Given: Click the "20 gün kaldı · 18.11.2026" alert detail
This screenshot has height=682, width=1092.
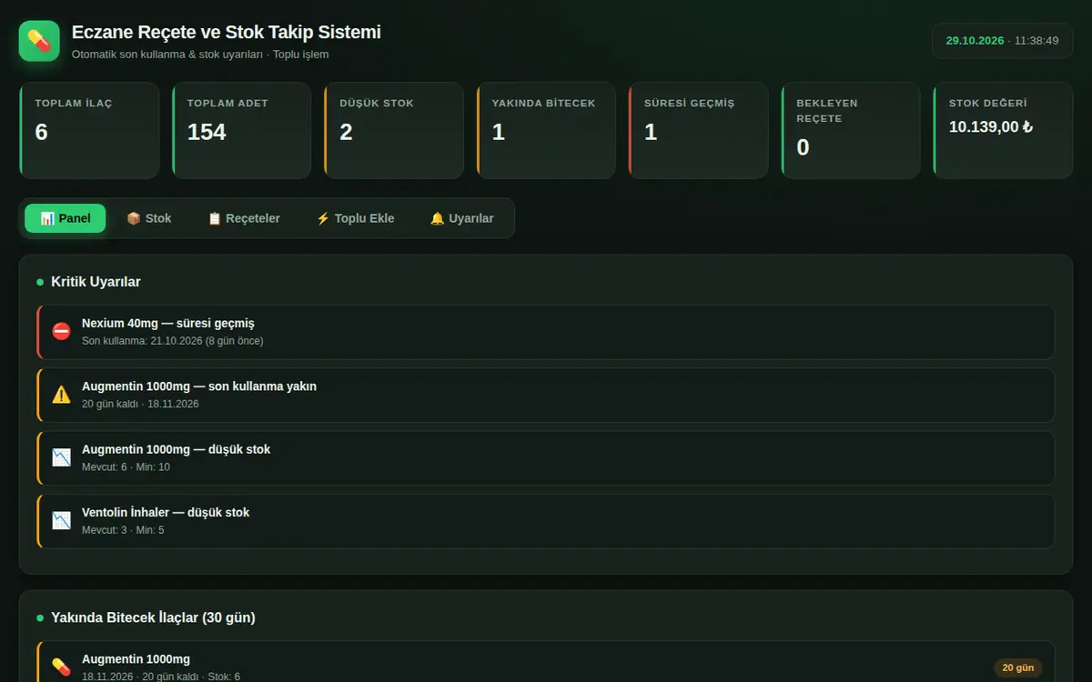Looking at the screenshot, I should tap(140, 404).
